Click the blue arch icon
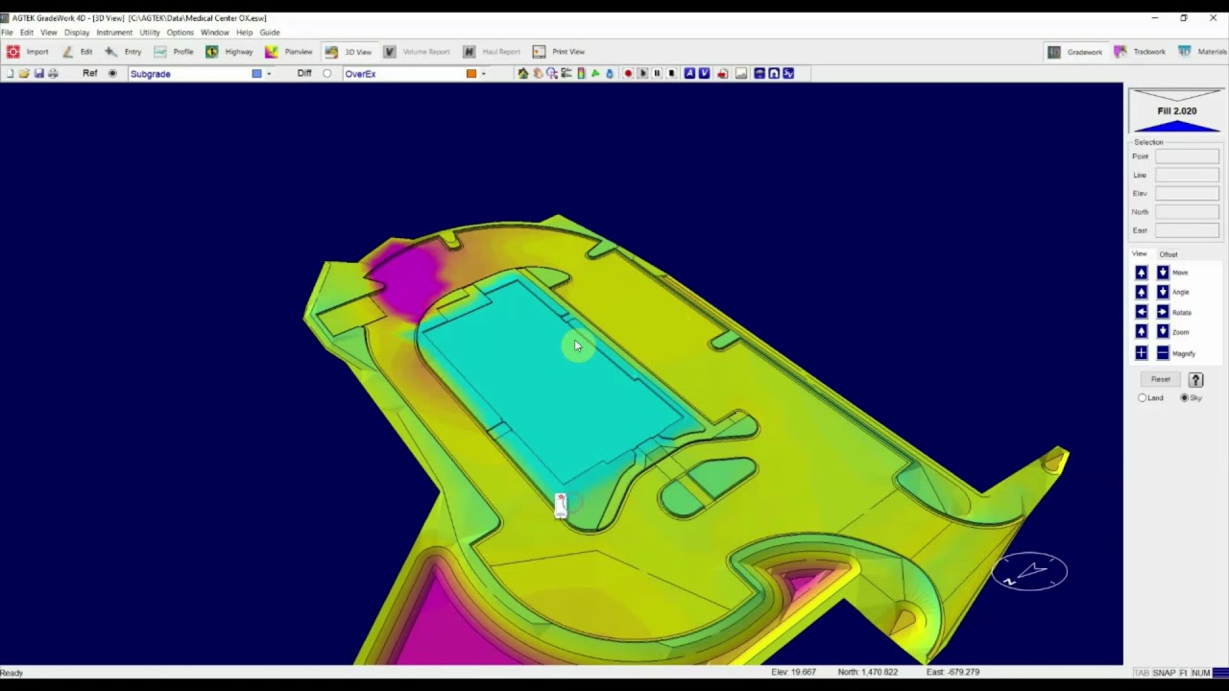 pos(774,74)
